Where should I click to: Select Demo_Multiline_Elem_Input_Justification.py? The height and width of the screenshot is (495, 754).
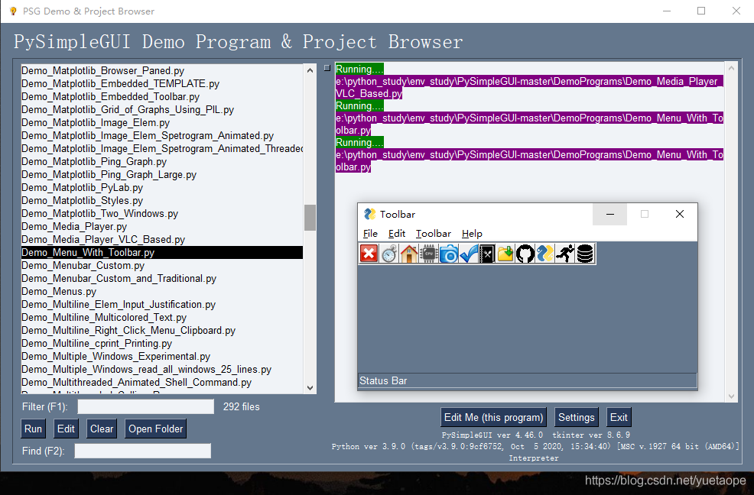(x=162, y=304)
